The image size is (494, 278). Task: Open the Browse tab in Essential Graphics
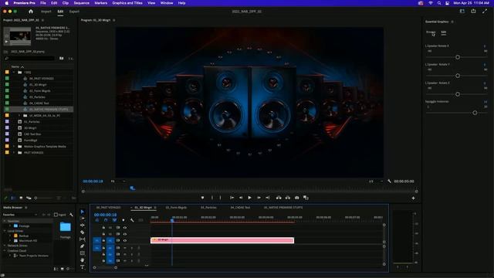[x=431, y=32]
